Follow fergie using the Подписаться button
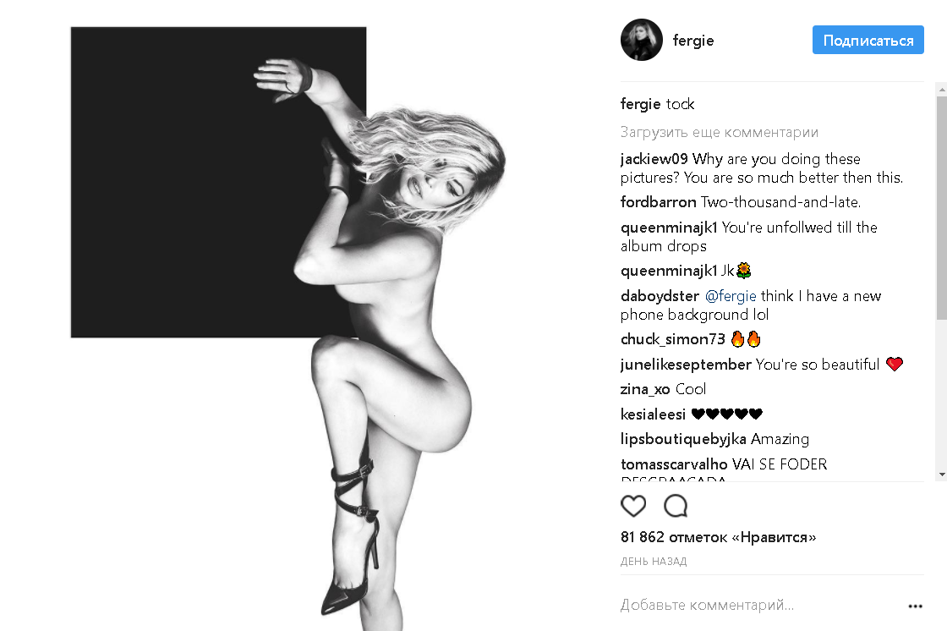The width and height of the screenshot is (947, 631). pyautogui.click(x=868, y=40)
